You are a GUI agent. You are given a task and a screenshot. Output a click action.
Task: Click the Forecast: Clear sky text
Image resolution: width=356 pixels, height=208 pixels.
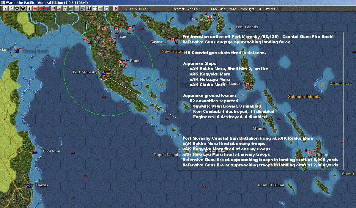click(x=185, y=9)
